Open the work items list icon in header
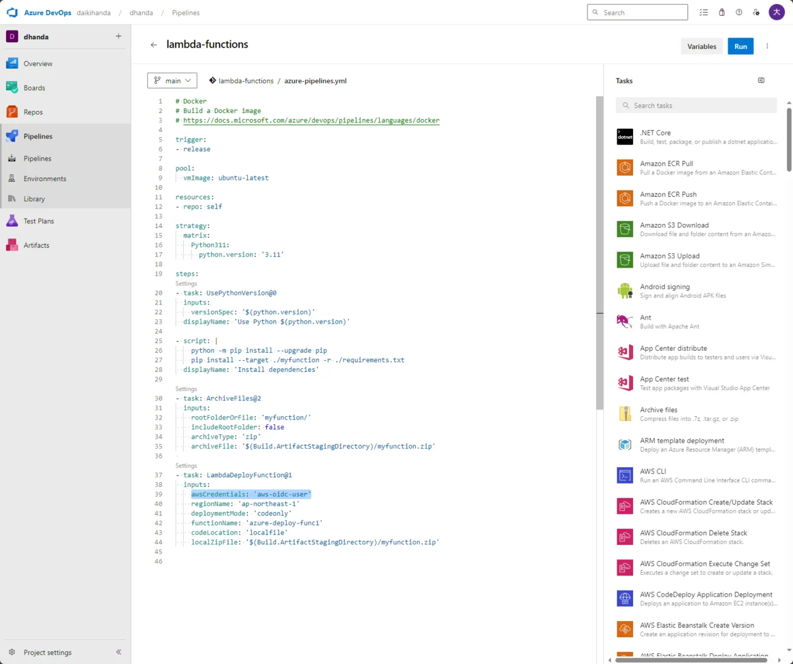793x664 pixels. tap(704, 13)
